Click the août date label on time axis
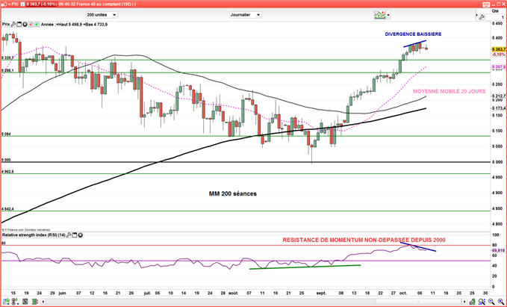This screenshot has width=507, height=307. (233, 293)
